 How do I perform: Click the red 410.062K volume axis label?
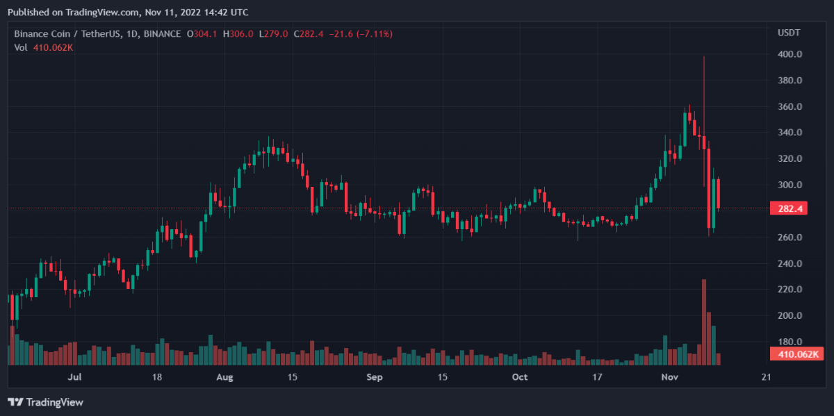click(794, 355)
